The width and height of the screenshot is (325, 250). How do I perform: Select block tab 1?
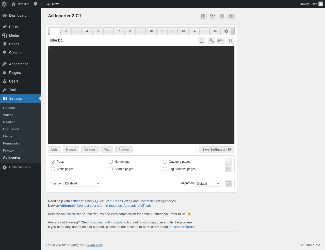(x=55, y=31)
